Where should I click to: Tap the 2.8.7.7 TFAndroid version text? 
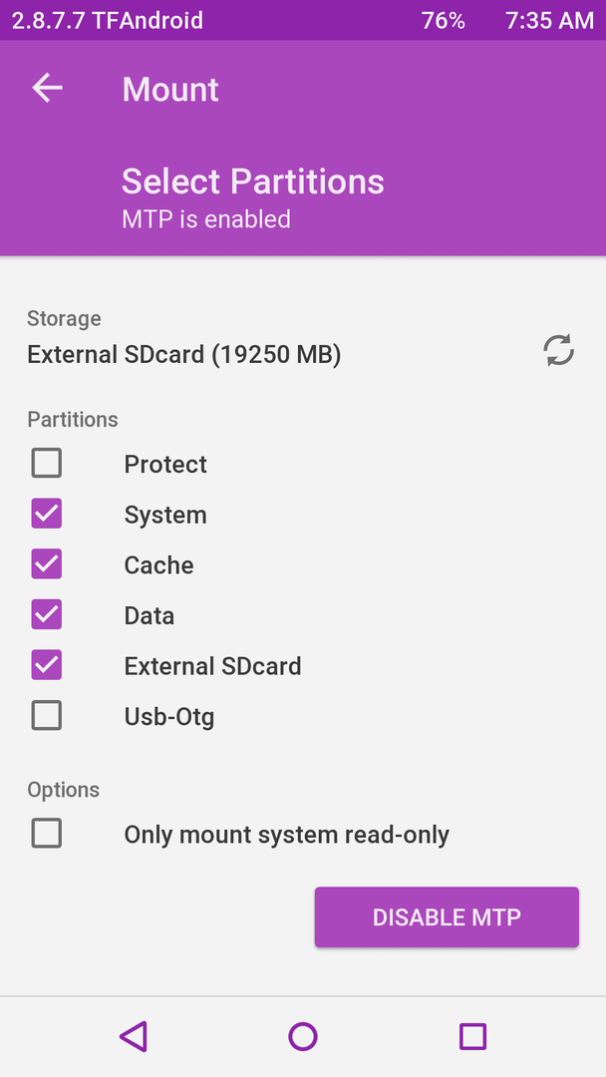click(x=108, y=21)
